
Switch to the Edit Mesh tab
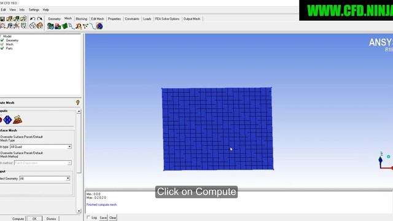click(x=97, y=19)
